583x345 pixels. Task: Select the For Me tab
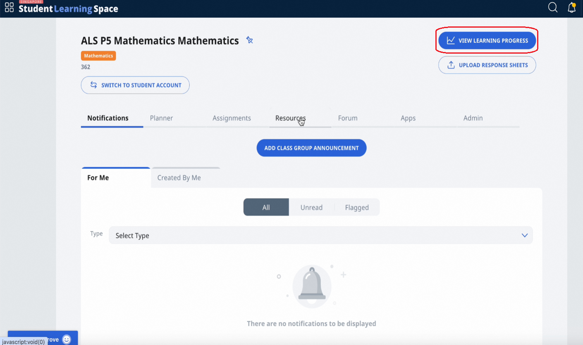coord(98,177)
